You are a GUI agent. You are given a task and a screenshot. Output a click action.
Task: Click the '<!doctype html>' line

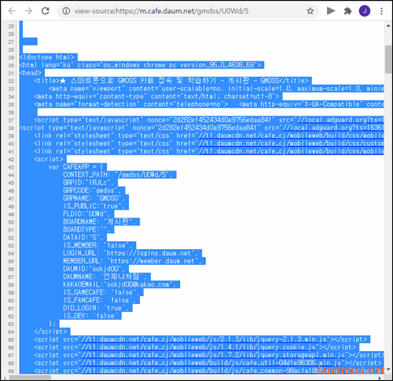pyautogui.click(x=47, y=57)
